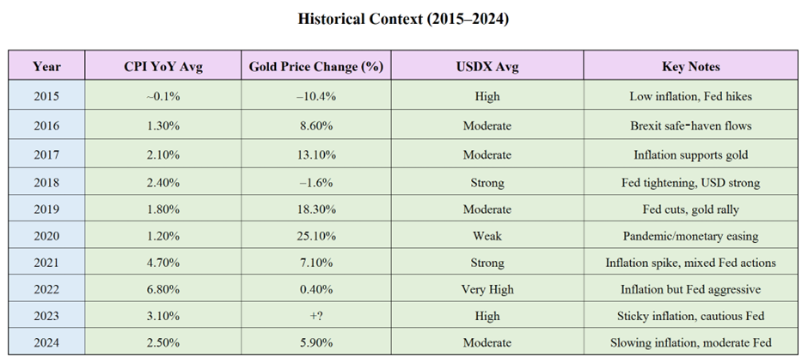808x363 pixels.
Task: Click the Sticky inflation, cautious Fed note
Action: coord(691,315)
